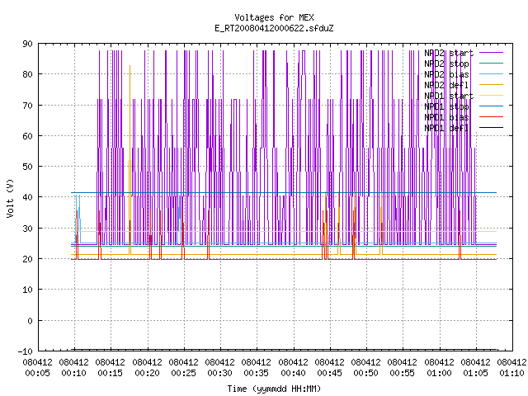Click the chart title "Voltages for MEX"
Screen dimensions: 528x396
(x=274, y=17)
